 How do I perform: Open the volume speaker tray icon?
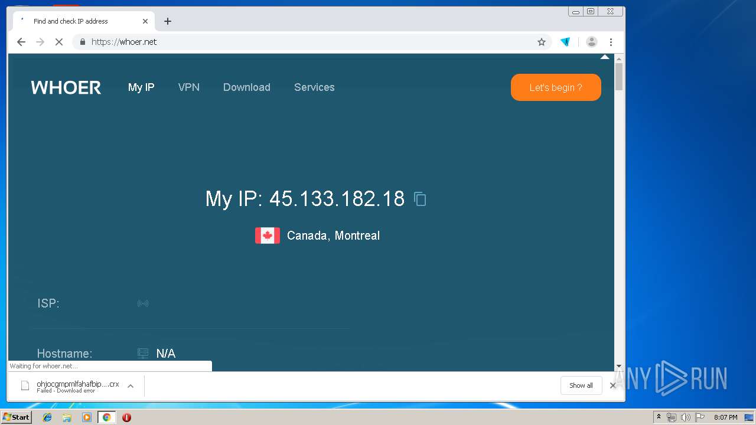pos(686,417)
